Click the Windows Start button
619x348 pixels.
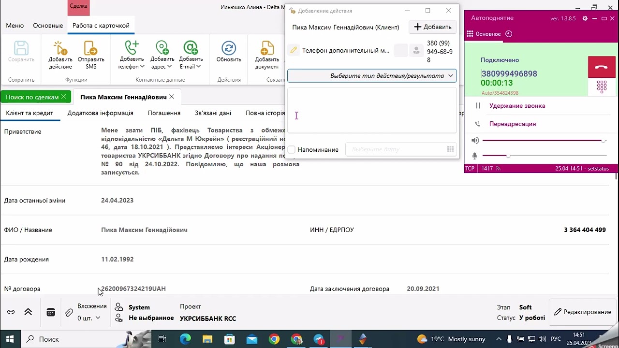click(x=10, y=339)
